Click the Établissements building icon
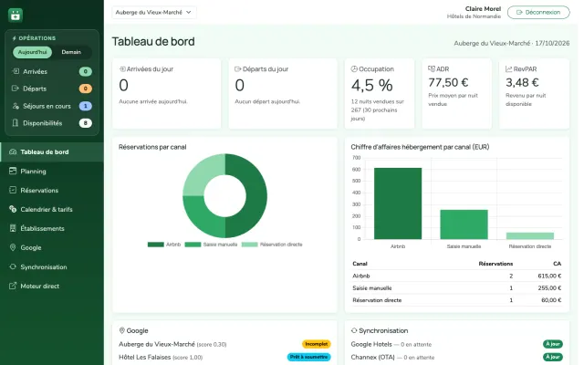The height and width of the screenshot is (365, 584). point(13,228)
